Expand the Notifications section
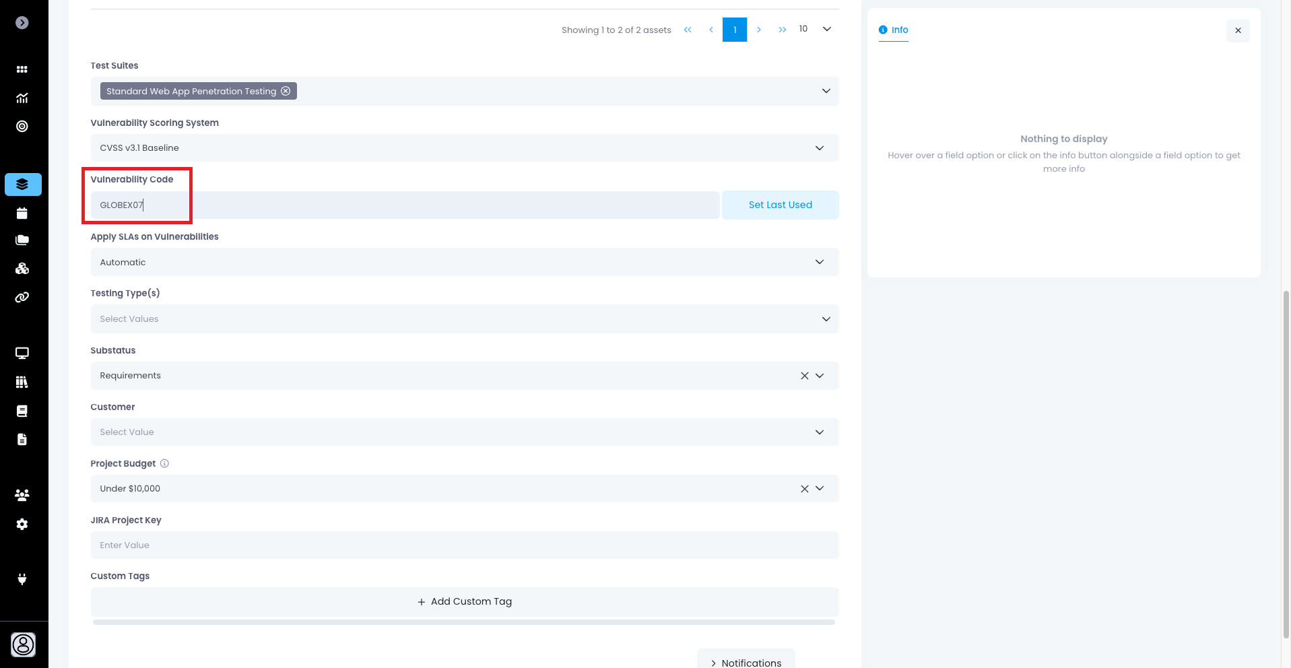 (746, 663)
